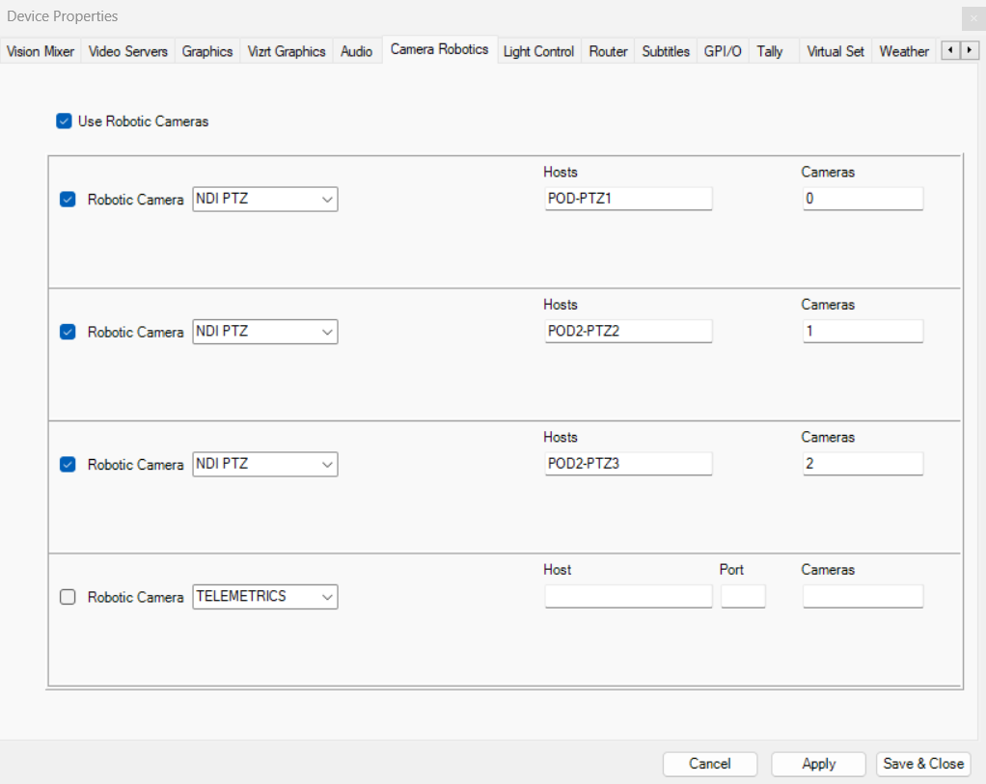The width and height of the screenshot is (986, 784).
Task: Close the Device Properties window
Action: click(971, 18)
